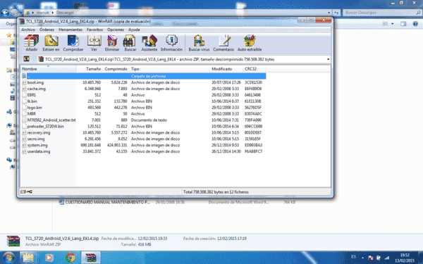
Task: Expand the Explorer address bar dropdown arrow
Action: pos(329,13)
